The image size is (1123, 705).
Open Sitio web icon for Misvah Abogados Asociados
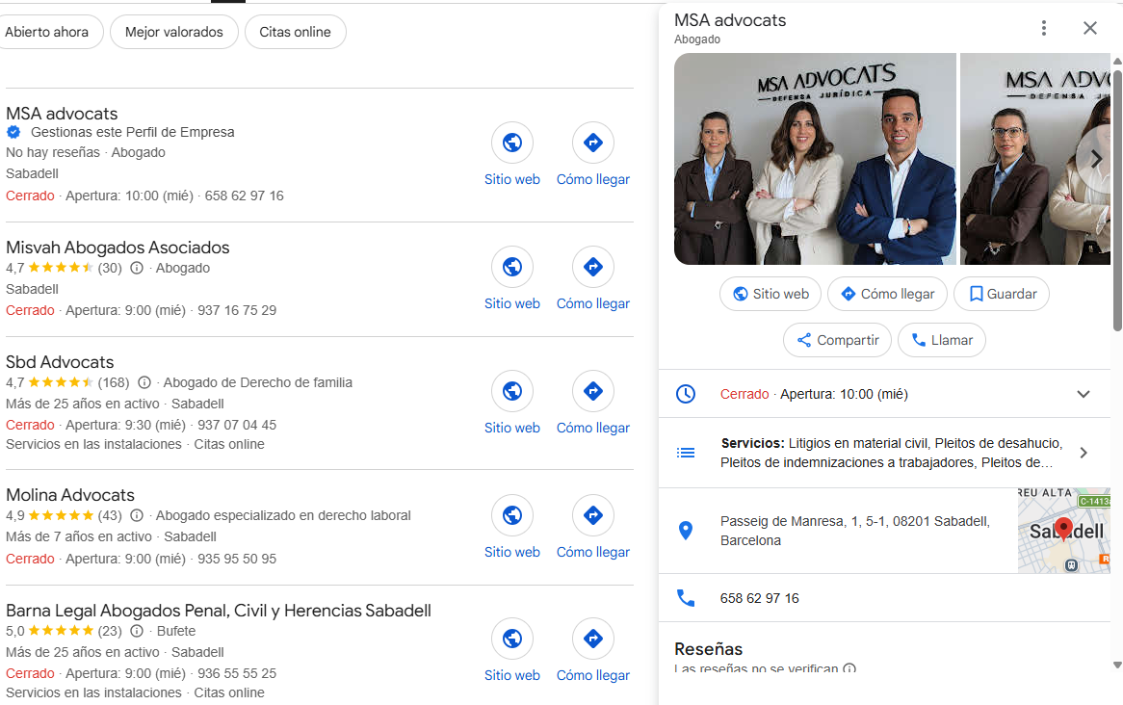512,267
